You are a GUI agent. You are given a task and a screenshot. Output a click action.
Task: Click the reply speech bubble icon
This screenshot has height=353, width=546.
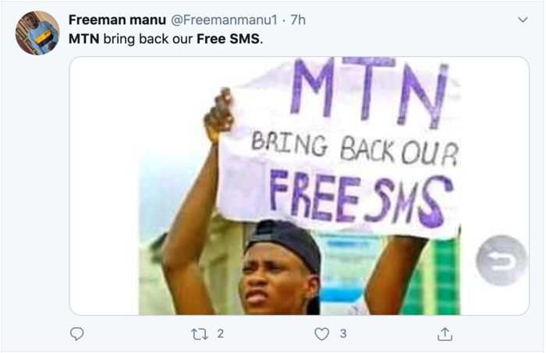(x=76, y=334)
